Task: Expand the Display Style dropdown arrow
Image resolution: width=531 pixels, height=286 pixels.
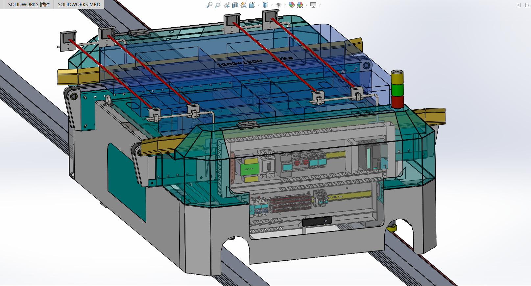Action: coord(272,5)
